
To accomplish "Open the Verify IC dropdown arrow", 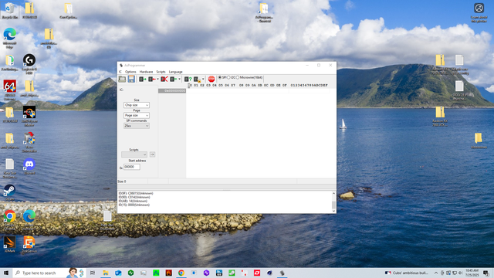I will [x=179, y=79].
